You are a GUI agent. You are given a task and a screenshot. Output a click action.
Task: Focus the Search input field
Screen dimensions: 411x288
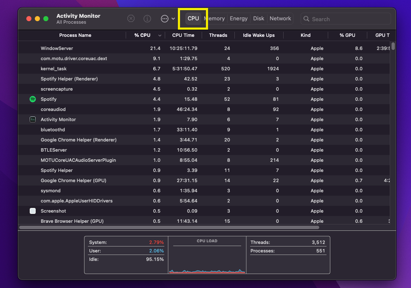pos(346,19)
